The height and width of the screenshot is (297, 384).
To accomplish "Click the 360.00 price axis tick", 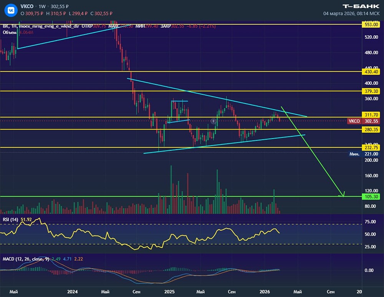I will coord(371,99).
